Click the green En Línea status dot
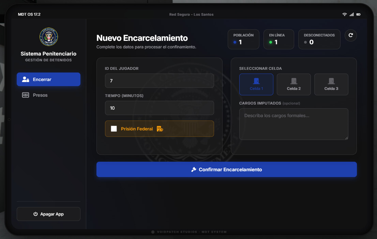The image size is (377, 239). click(x=271, y=42)
